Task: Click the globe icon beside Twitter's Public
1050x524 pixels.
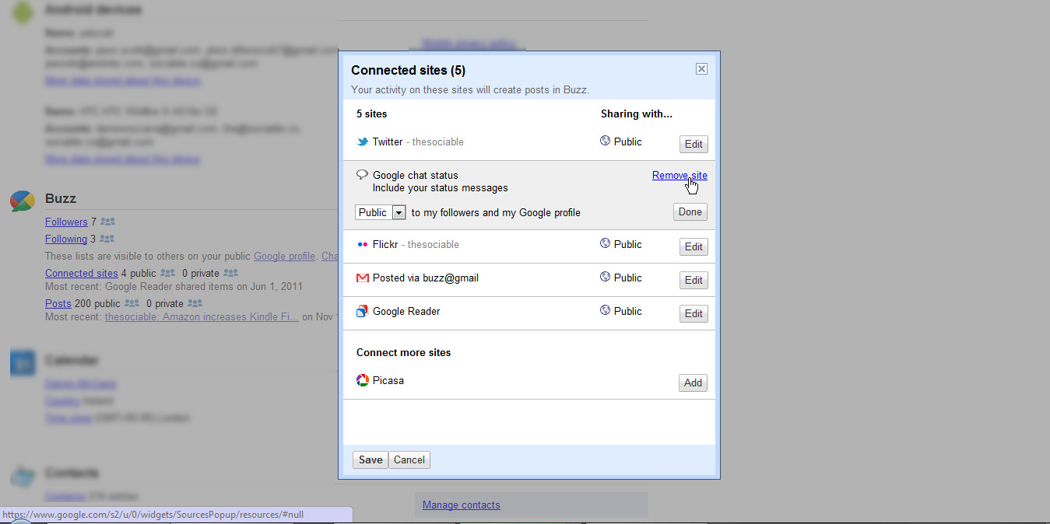Action: pos(606,141)
